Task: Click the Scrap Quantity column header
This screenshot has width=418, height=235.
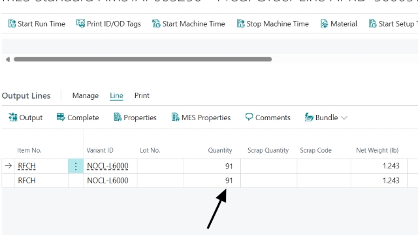Action: click(268, 150)
